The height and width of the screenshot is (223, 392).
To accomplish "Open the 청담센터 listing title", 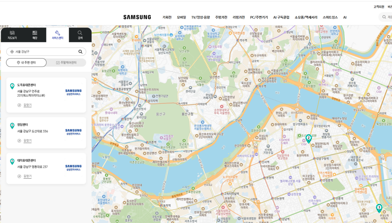I will pyautogui.click(x=23, y=125).
